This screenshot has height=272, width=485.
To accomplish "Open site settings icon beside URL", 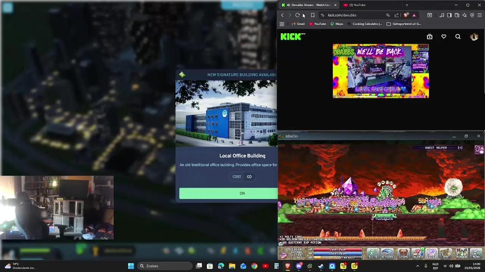I will tap(322, 15).
